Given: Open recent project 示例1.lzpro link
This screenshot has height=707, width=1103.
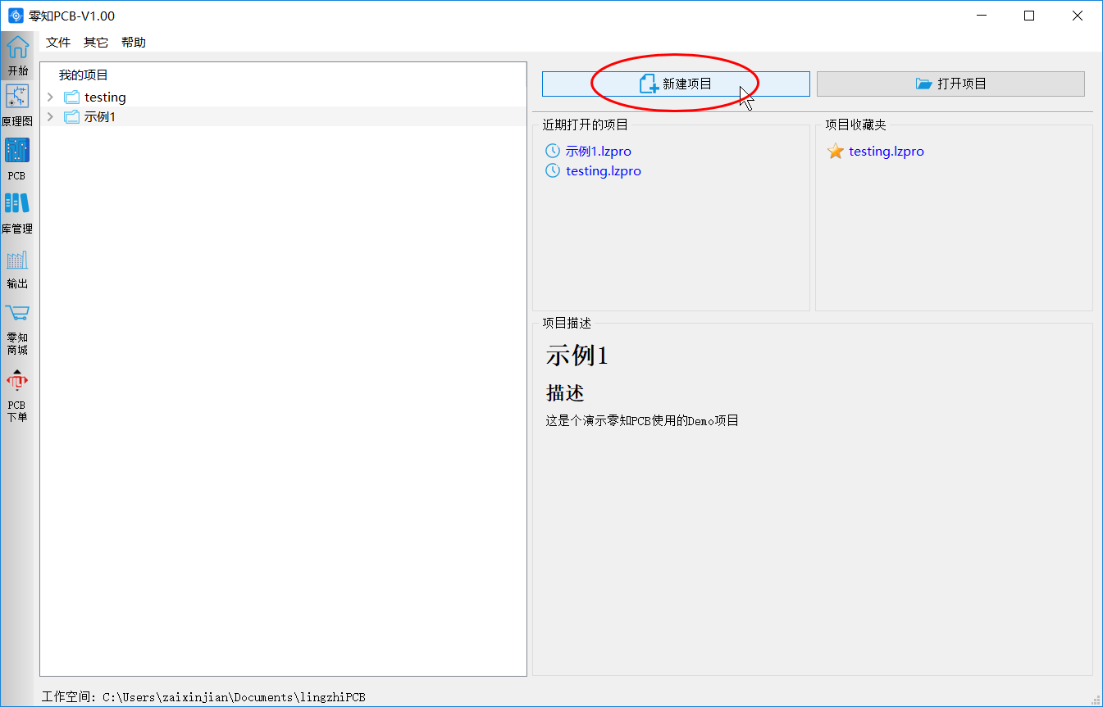Looking at the screenshot, I should point(599,152).
